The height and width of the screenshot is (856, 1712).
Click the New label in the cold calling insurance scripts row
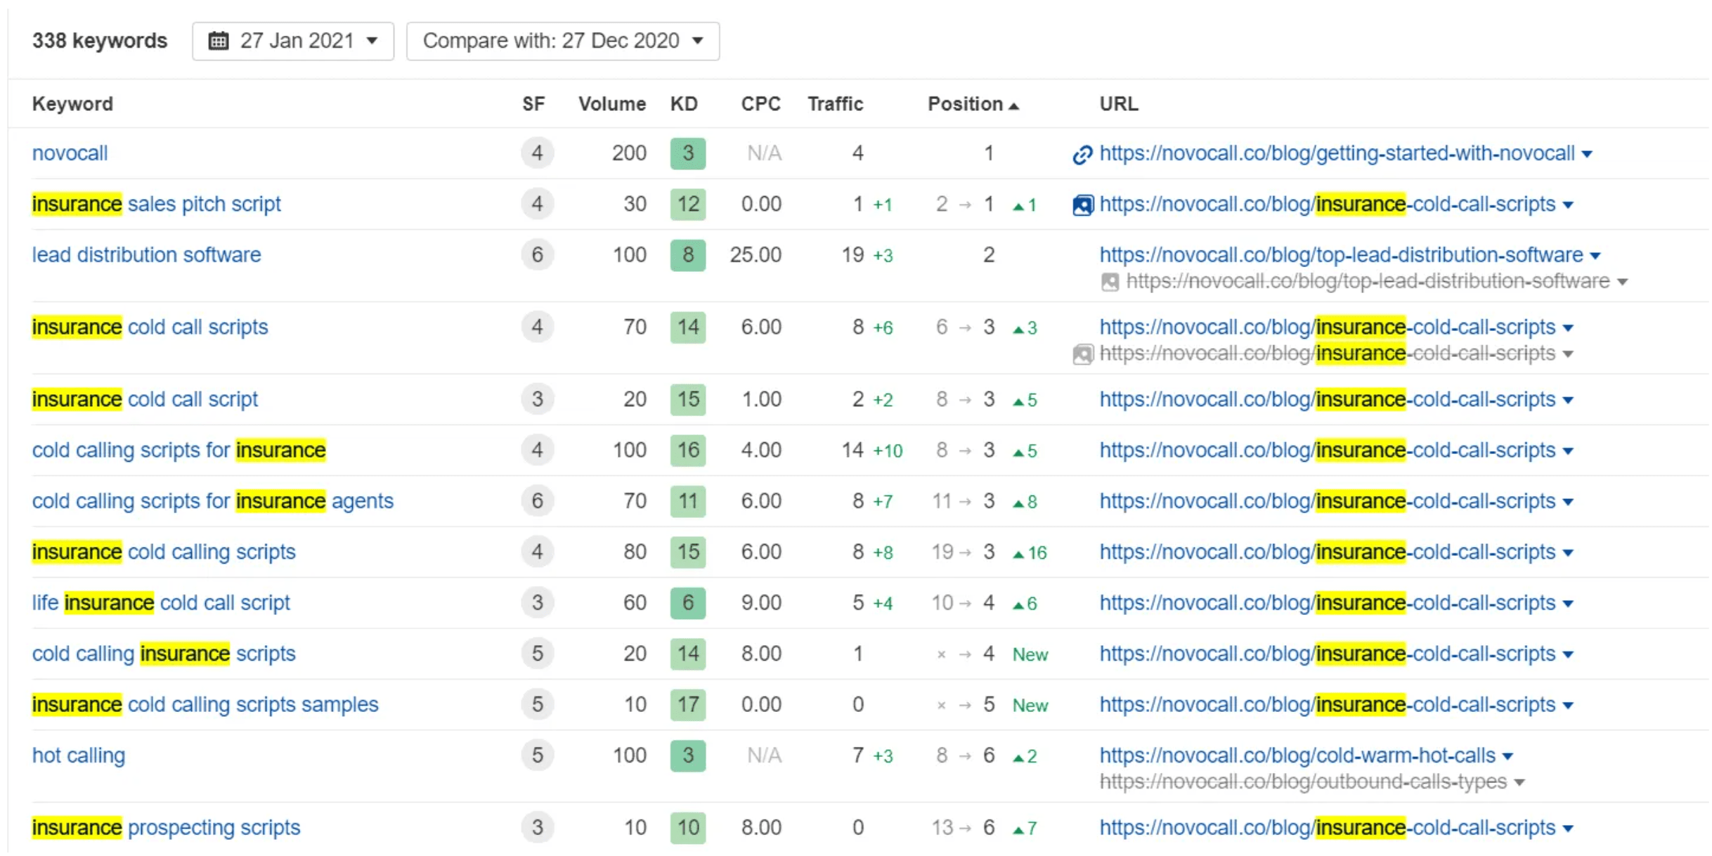[x=1030, y=654]
